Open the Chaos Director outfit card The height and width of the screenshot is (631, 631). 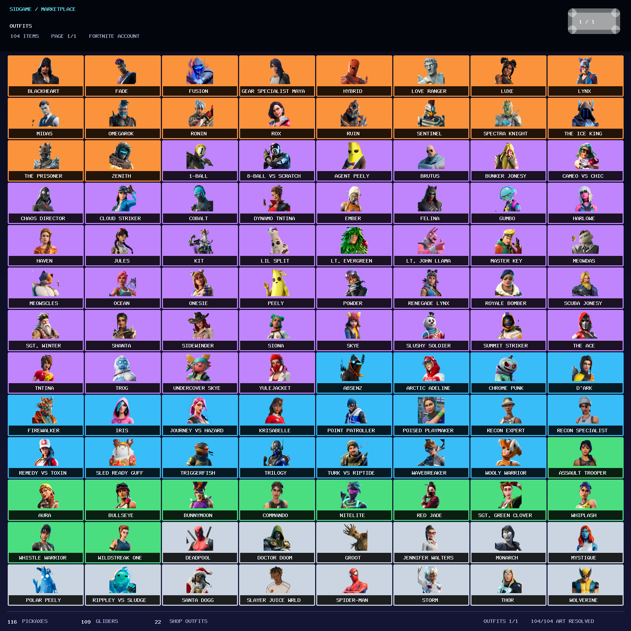pyautogui.click(x=46, y=203)
